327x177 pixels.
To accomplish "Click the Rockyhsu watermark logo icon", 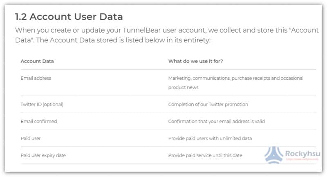I will pos(274,155).
